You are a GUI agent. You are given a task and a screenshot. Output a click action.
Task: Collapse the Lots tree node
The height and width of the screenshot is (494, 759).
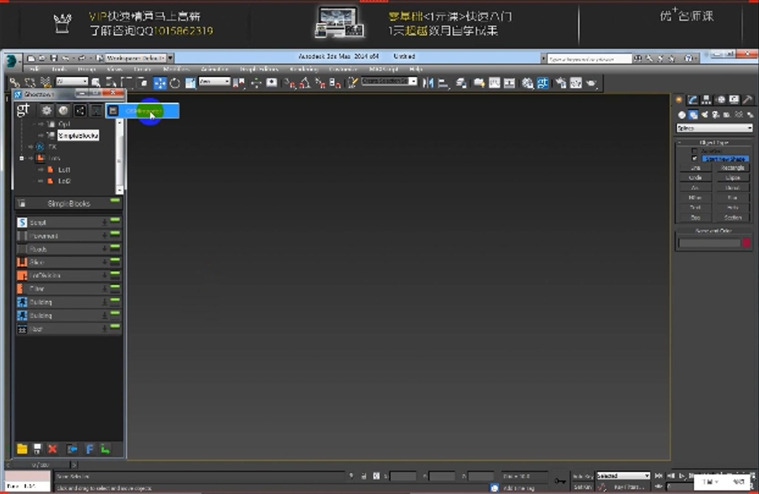(x=21, y=158)
